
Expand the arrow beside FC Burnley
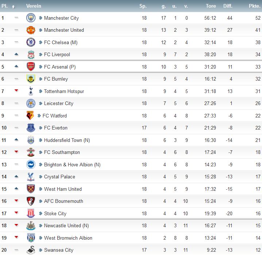[41, 79]
